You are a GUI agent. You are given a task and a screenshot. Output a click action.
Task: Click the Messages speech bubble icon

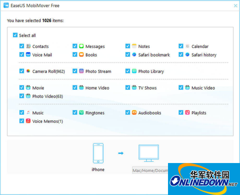[x=81, y=46]
